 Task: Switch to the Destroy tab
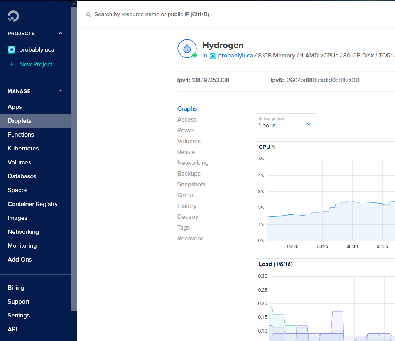[x=188, y=217]
